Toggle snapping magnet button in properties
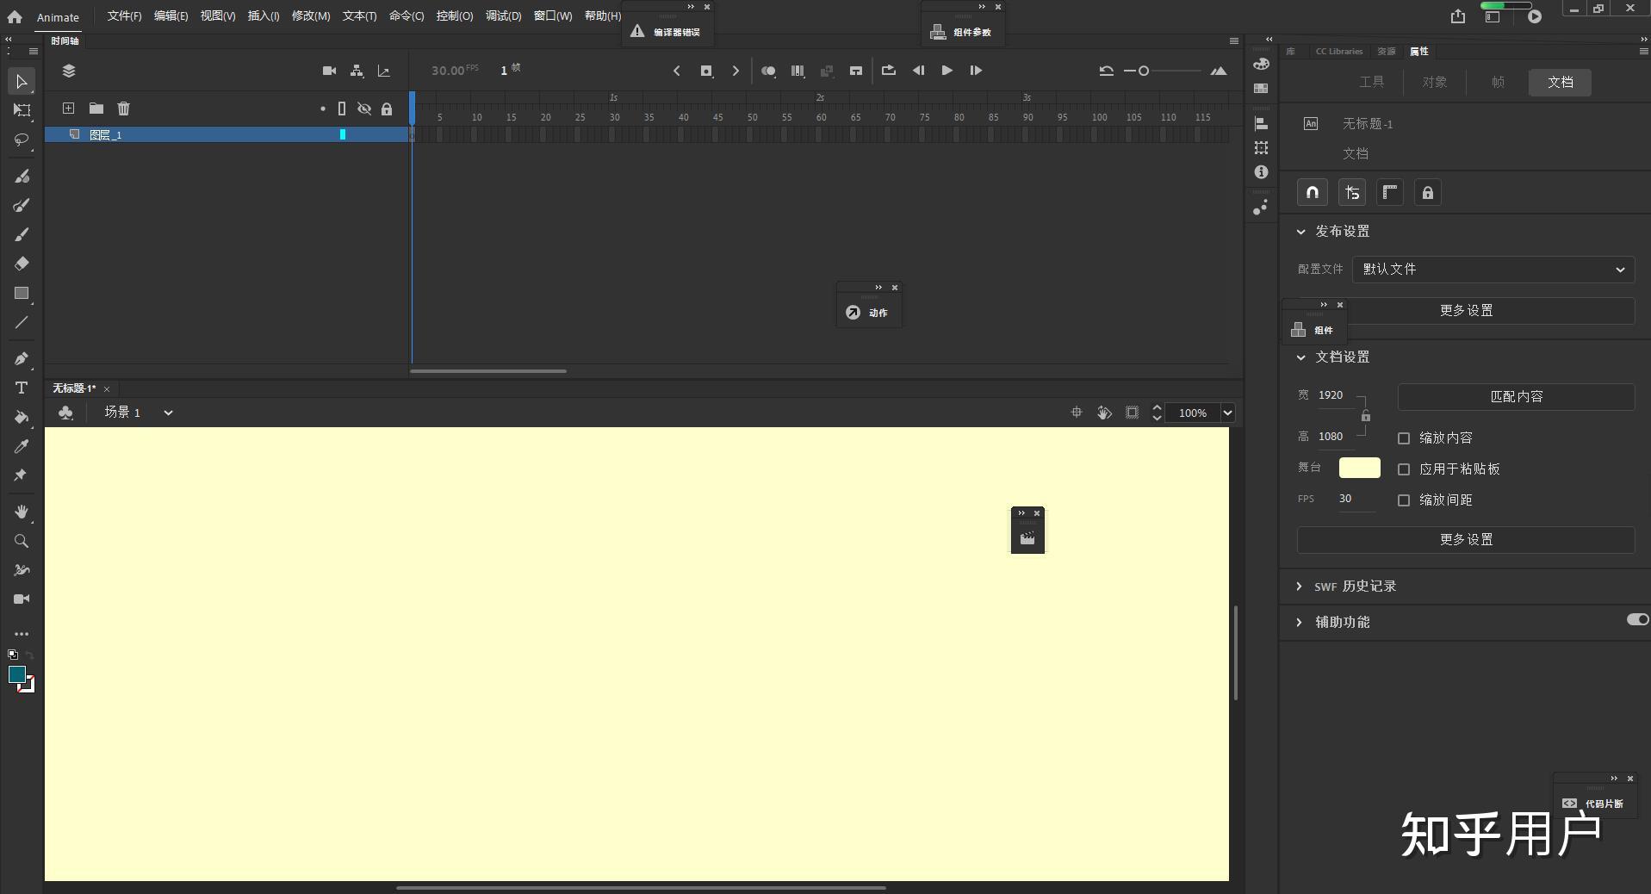This screenshot has width=1651, height=894. coord(1313,193)
